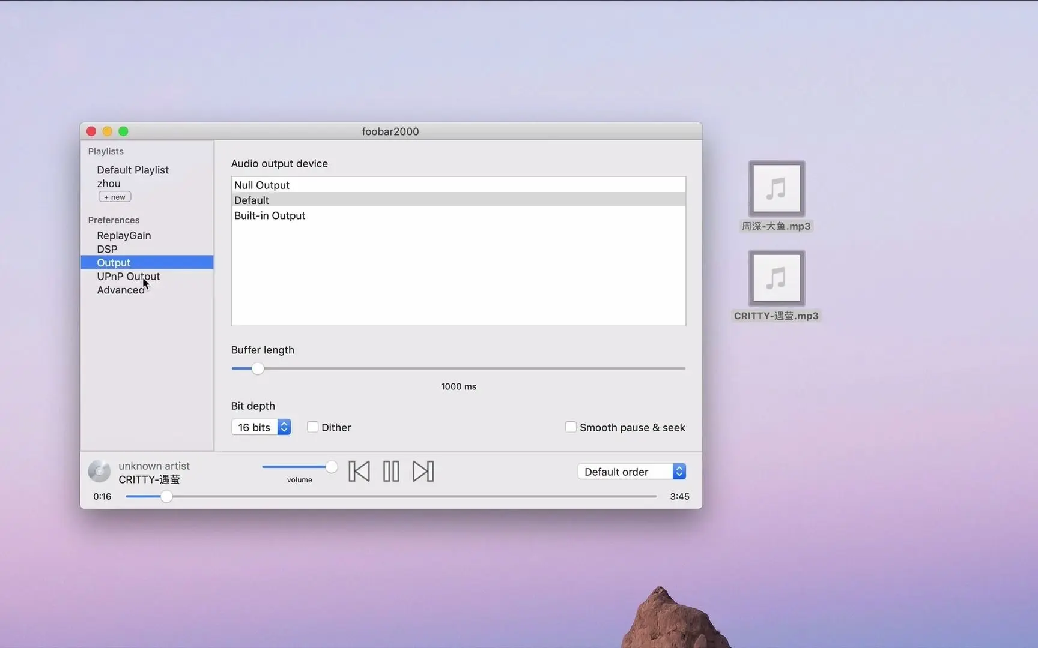
Task: Skip to the next track
Action: pyautogui.click(x=423, y=471)
